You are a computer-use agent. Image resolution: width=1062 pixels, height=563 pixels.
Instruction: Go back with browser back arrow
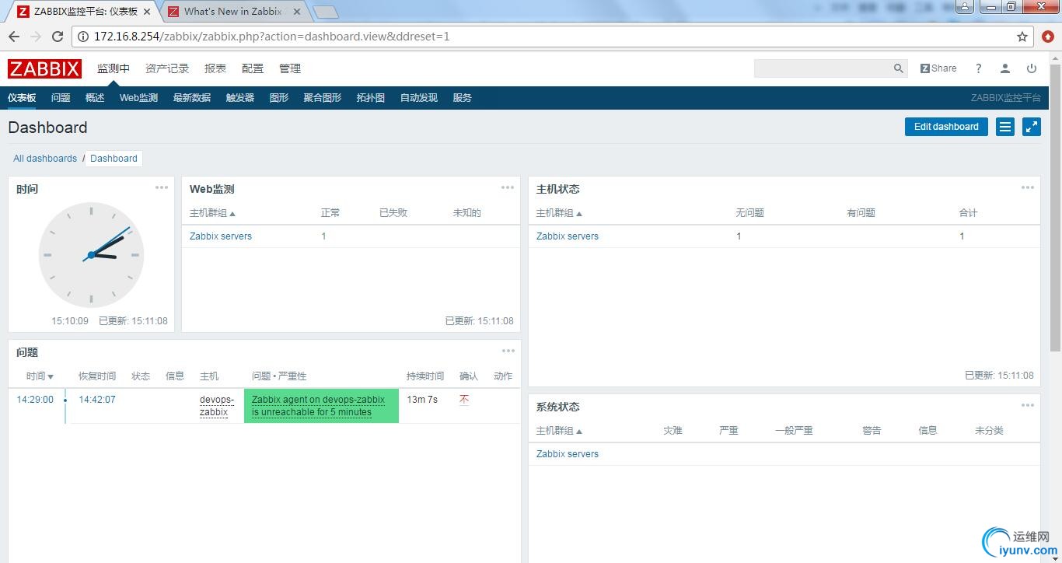click(14, 37)
